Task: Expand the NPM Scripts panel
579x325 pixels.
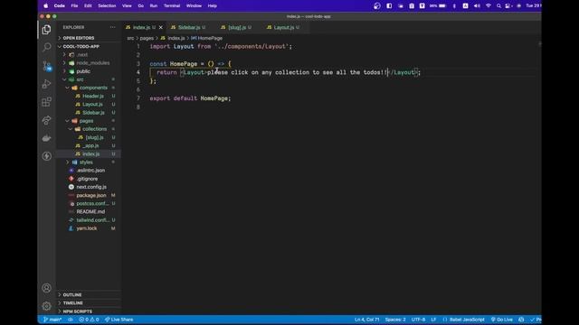Action: click(x=89, y=311)
